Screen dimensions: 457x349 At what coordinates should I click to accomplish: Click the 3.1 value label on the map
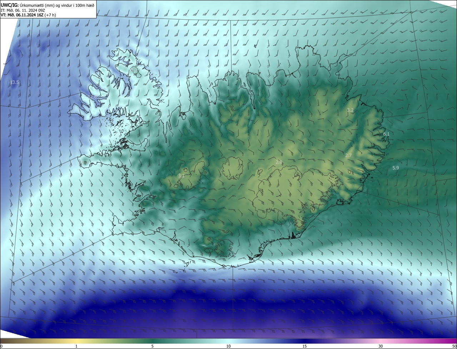tap(181, 176)
